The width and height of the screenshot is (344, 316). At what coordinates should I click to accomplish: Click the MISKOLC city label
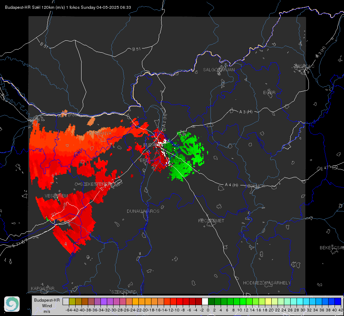tap(305, 66)
